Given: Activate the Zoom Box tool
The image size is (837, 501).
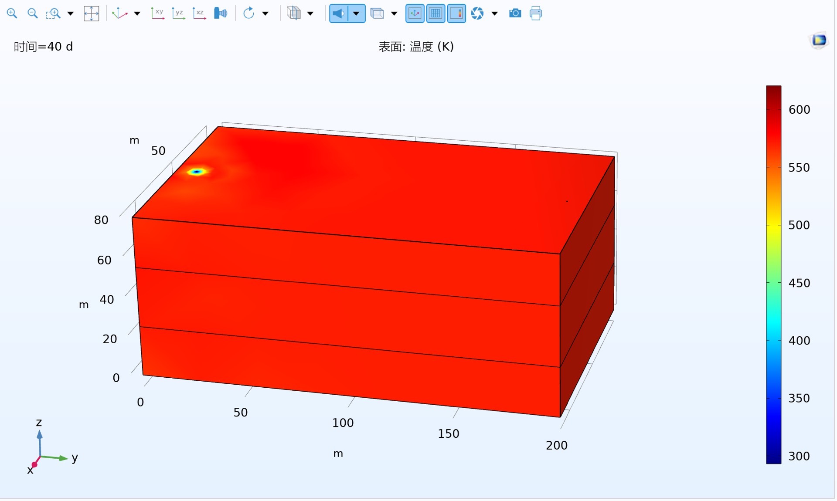Looking at the screenshot, I should [53, 13].
